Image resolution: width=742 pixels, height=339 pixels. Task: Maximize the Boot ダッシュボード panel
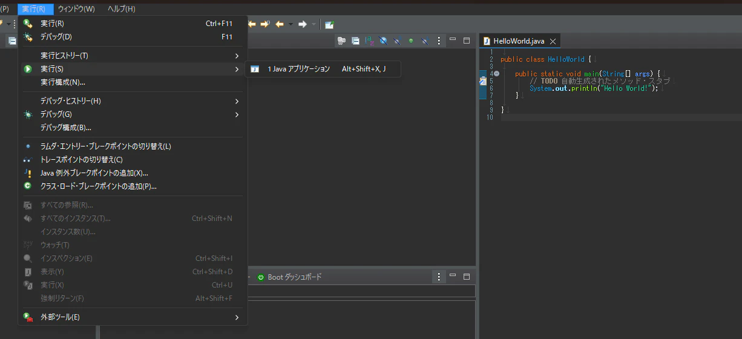click(467, 277)
